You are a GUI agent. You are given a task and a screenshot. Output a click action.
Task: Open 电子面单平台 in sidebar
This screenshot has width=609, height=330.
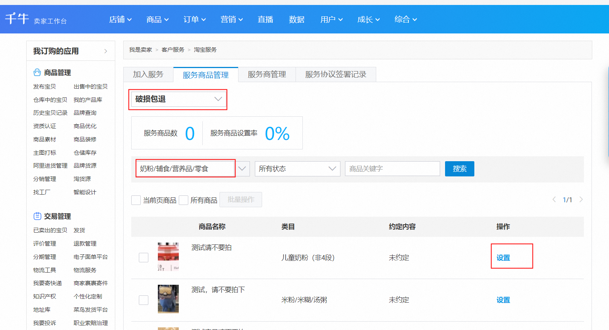(91, 257)
